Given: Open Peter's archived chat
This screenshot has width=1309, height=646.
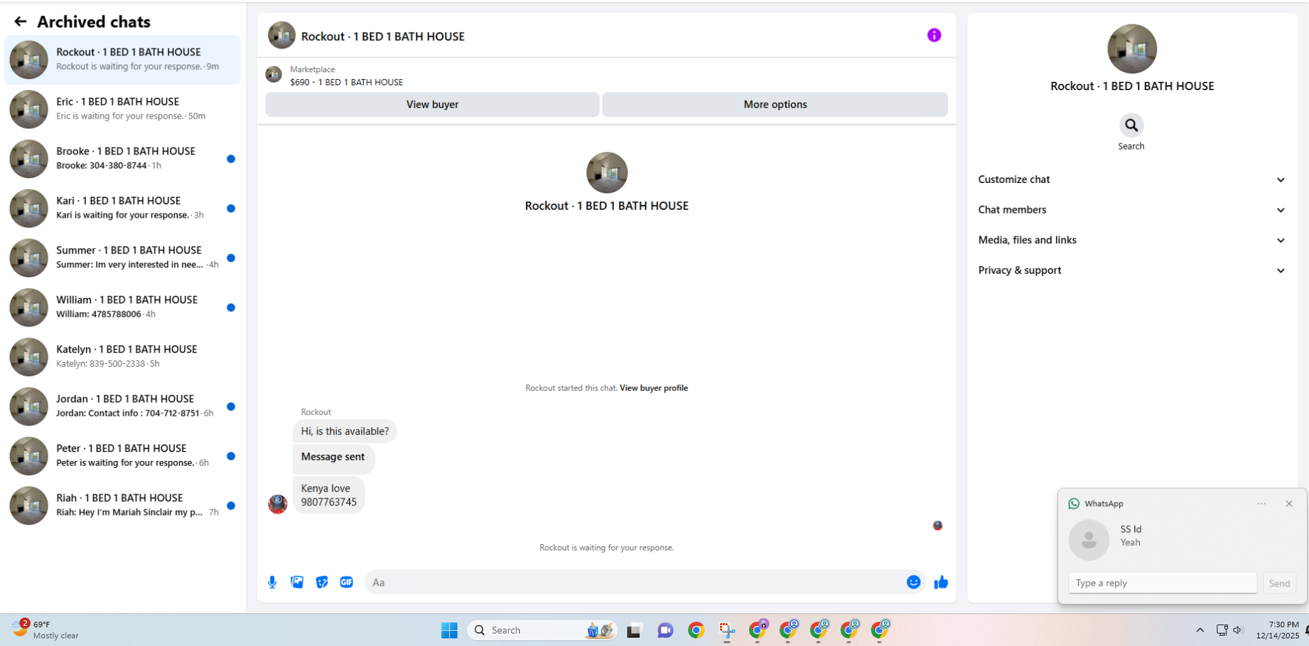Looking at the screenshot, I should [123, 456].
